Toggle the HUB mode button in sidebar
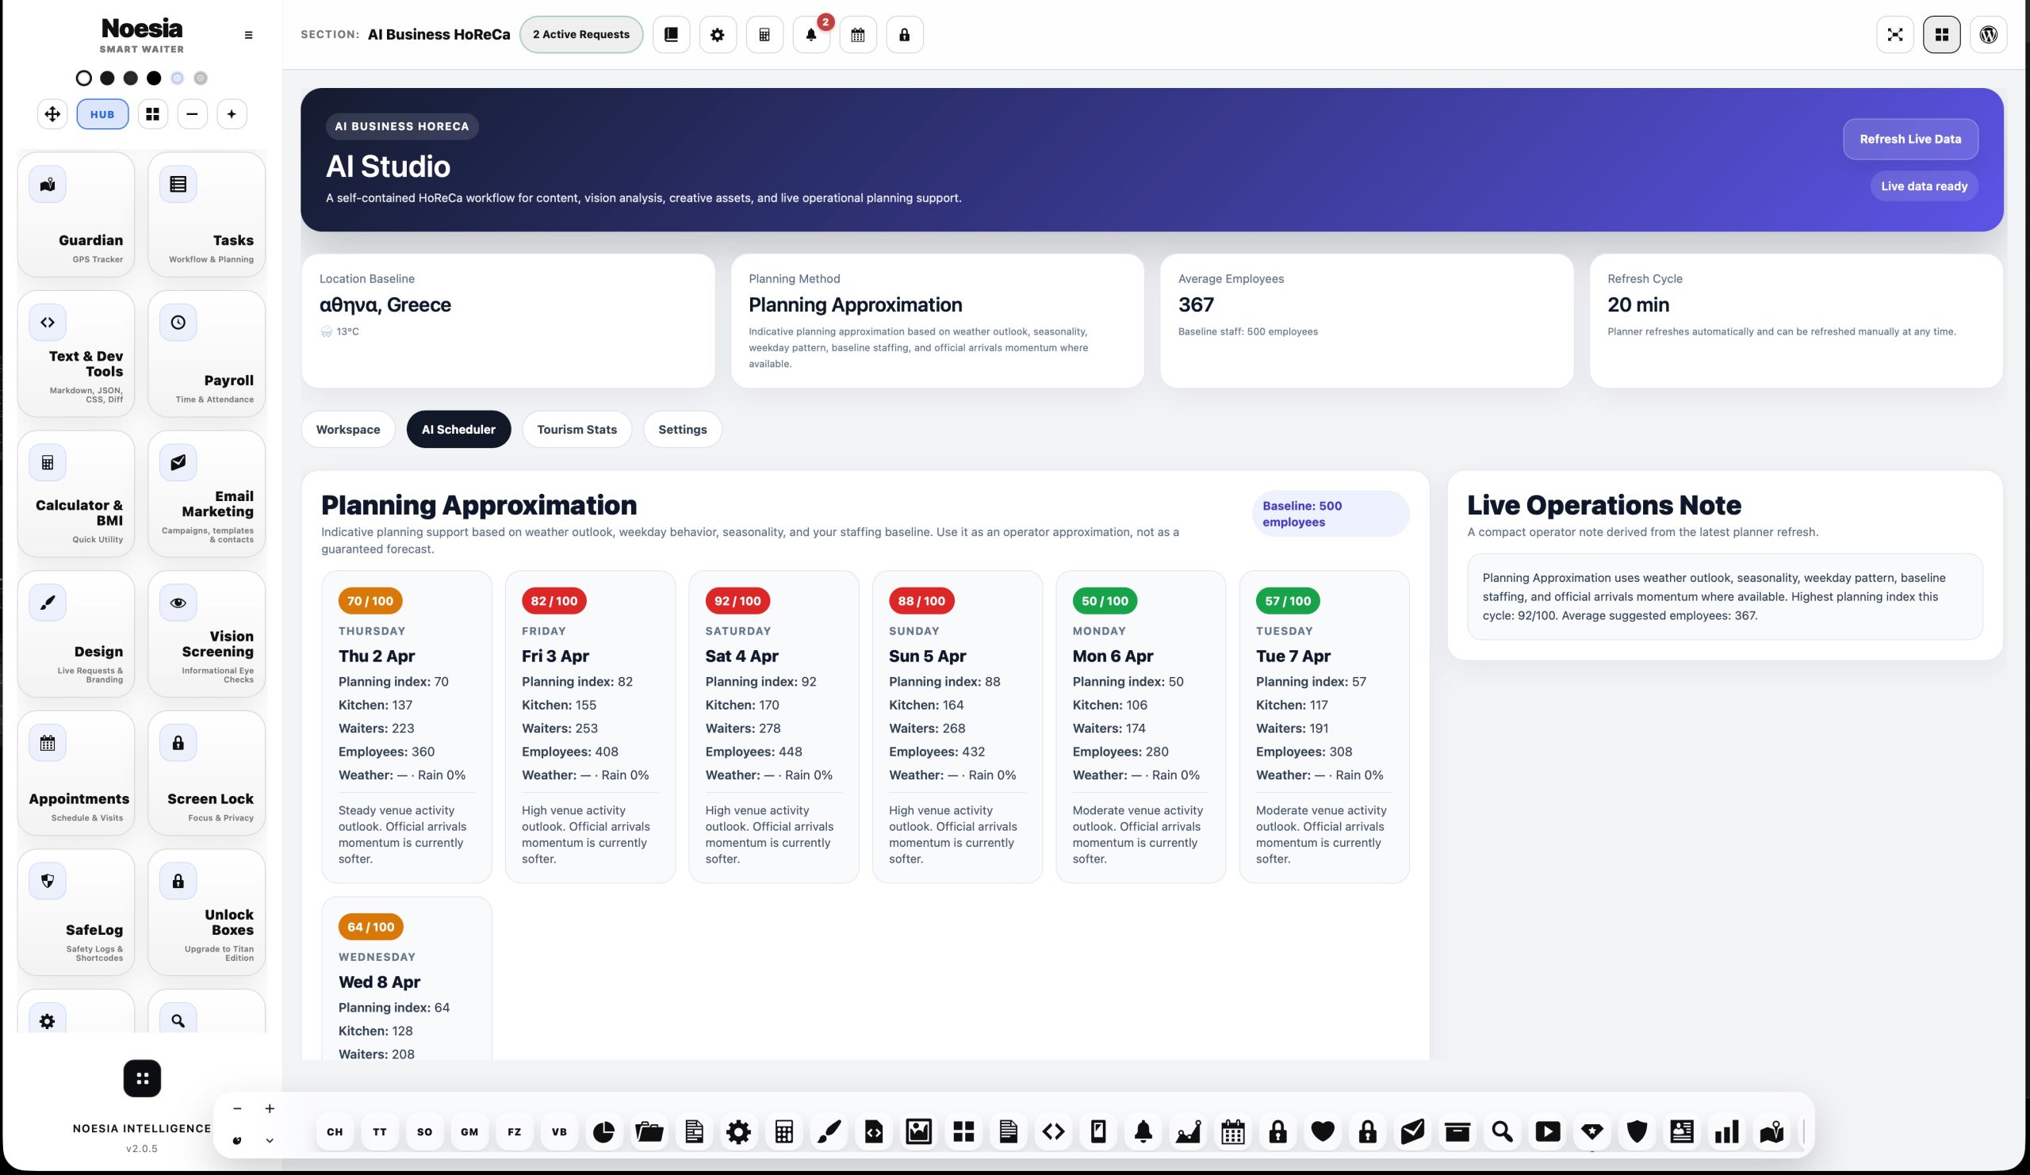 tap(102, 114)
